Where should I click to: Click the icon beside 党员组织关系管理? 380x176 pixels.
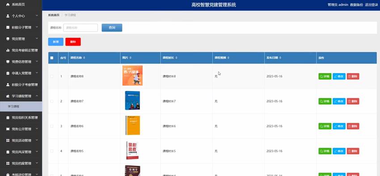[x=8, y=118]
